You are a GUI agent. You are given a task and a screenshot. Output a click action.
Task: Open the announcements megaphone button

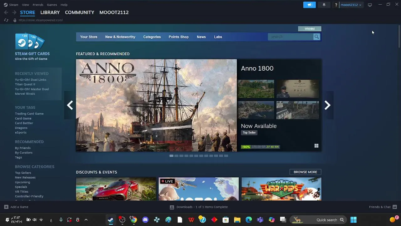pyautogui.click(x=310, y=5)
